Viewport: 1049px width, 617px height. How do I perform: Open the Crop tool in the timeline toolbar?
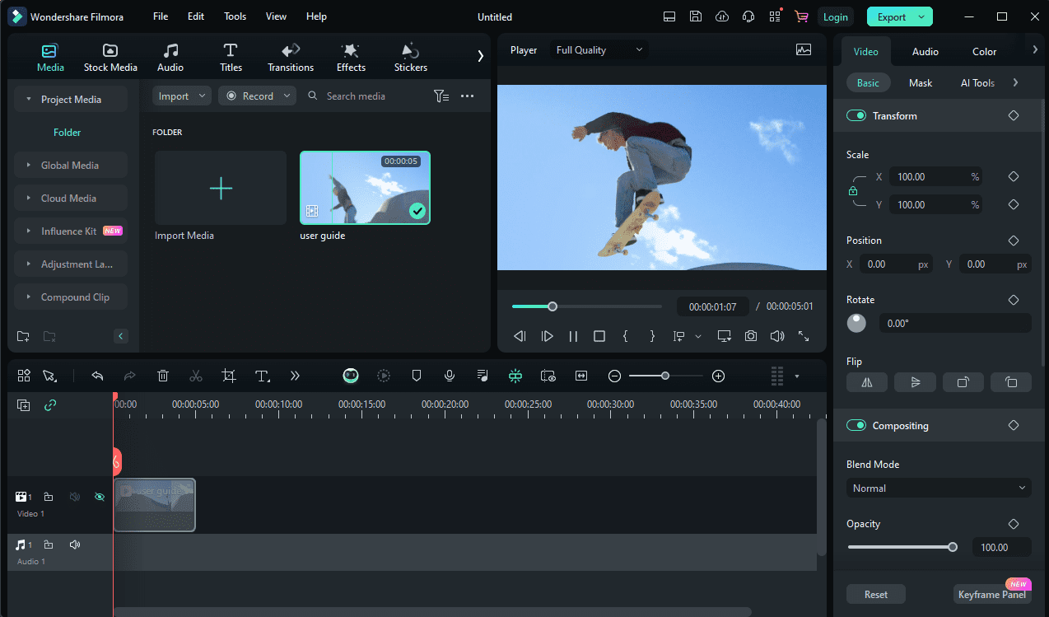pyautogui.click(x=229, y=376)
